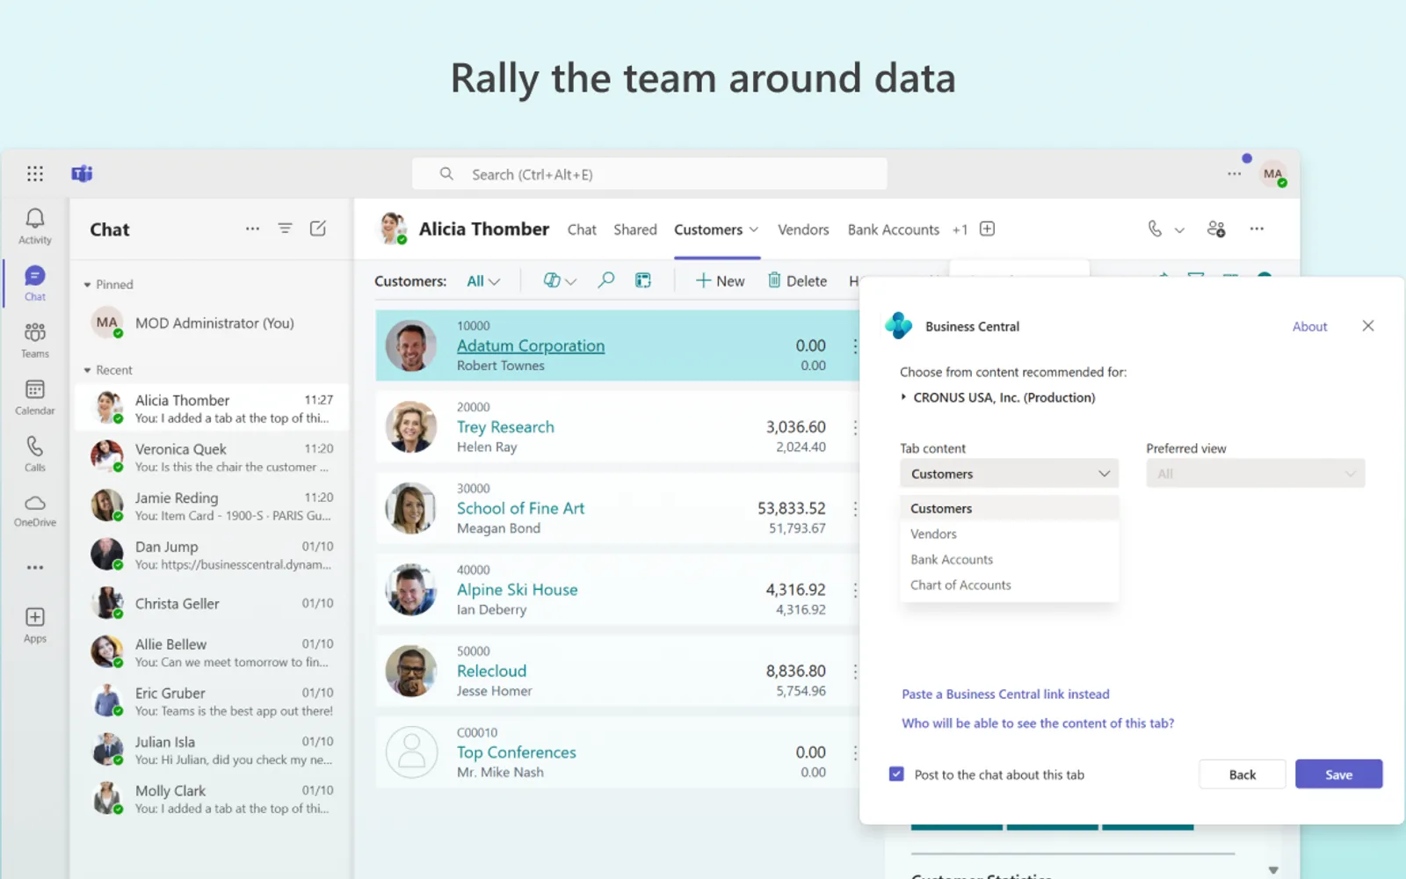Open the MA profile avatar at top right

(1273, 174)
